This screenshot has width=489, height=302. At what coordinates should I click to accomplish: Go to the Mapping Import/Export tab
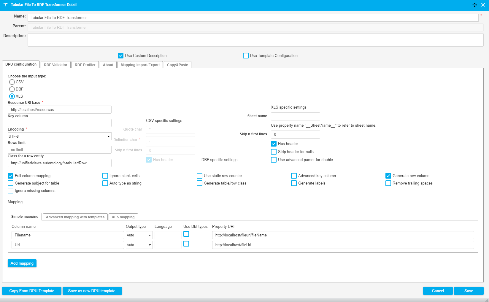click(140, 65)
